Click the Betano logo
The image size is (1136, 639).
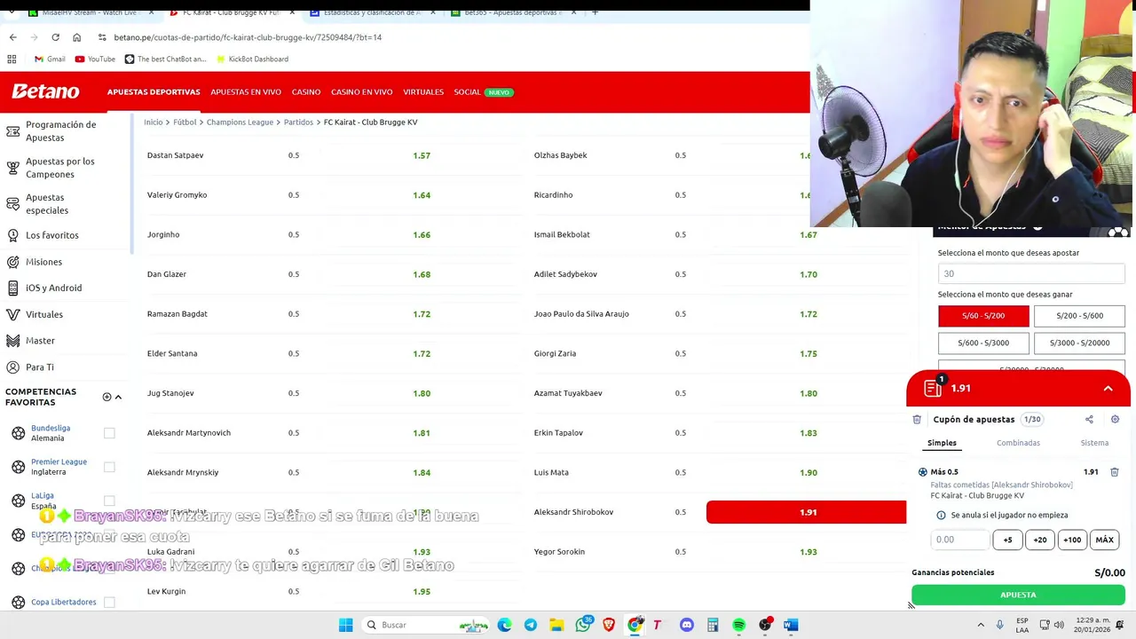click(45, 91)
